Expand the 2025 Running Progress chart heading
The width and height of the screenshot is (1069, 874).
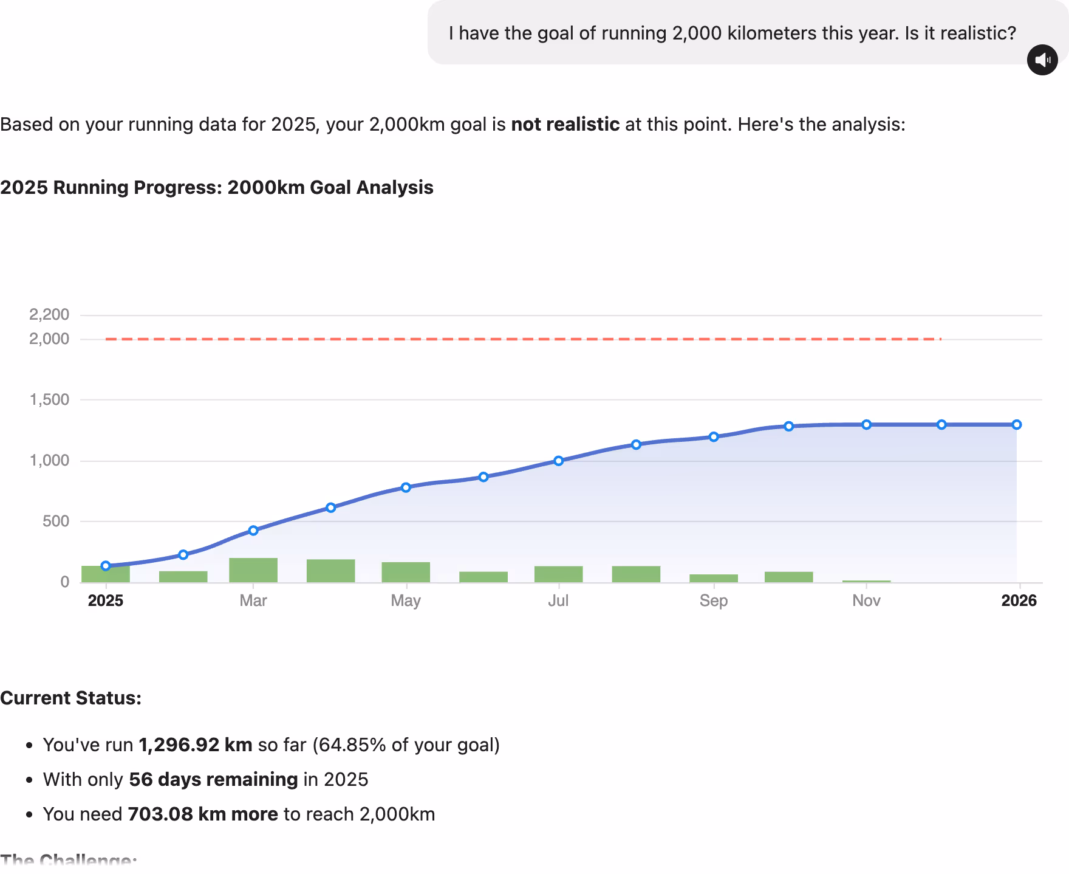(x=217, y=187)
